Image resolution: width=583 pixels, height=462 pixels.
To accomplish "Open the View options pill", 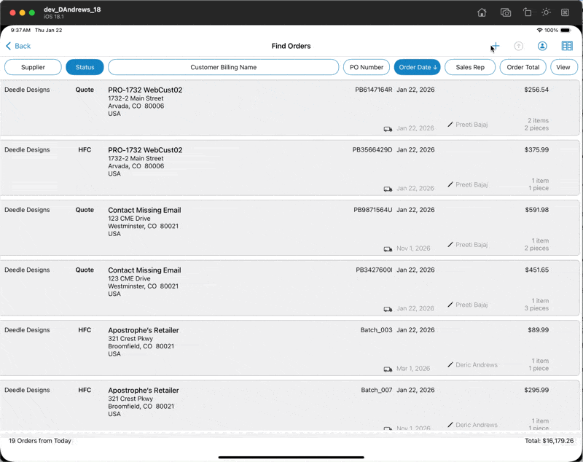I will (563, 67).
